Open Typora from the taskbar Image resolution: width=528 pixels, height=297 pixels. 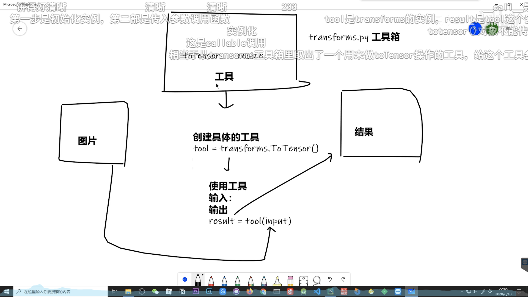point(169,291)
